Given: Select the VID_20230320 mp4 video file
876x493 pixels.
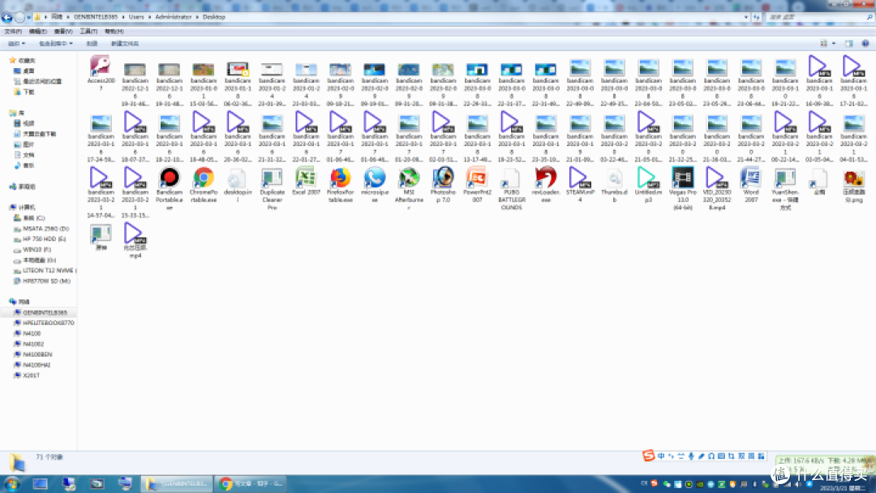Looking at the screenshot, I should pyautogui.click(x=717, y=188).
